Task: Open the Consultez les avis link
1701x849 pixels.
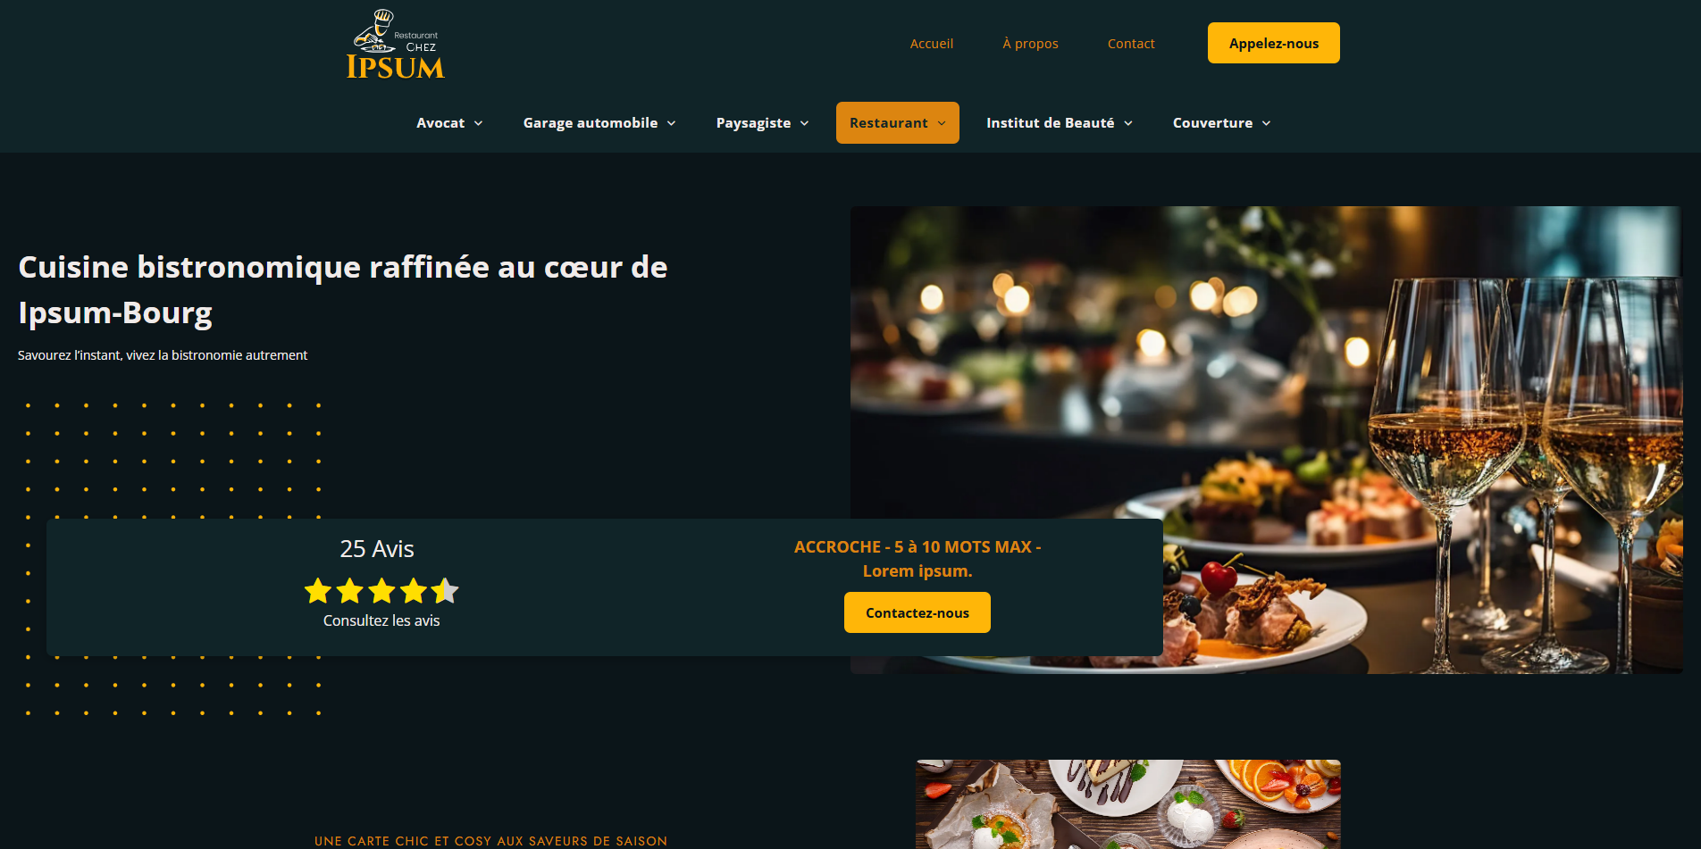Action: click(381, 620)
